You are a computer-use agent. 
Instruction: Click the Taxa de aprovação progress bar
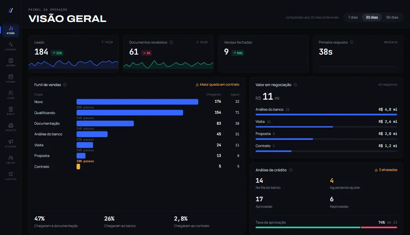click(x=326, y=227)
